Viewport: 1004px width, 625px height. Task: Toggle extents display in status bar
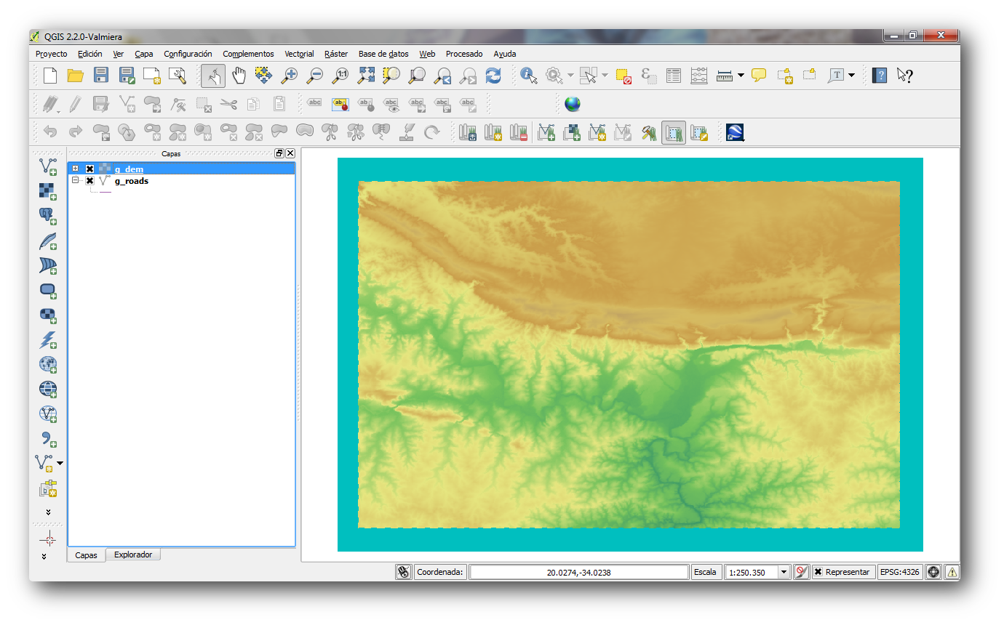404,572
